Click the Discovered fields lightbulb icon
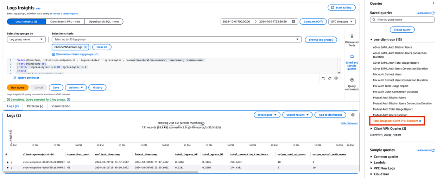Screen dimensions: 437x179 [351, 36]
